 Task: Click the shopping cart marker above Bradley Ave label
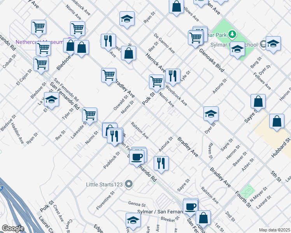coord(109,76)
